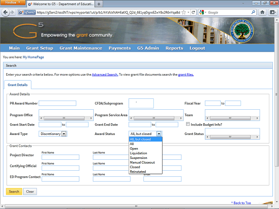Screen dimensions: 279x209
Task: Click Program Office list horizontal scrollbar
Action: point(66,118)
